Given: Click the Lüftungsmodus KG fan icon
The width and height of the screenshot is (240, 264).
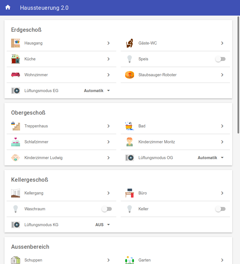Looking at the screenshot, I should tap(16, 224).
